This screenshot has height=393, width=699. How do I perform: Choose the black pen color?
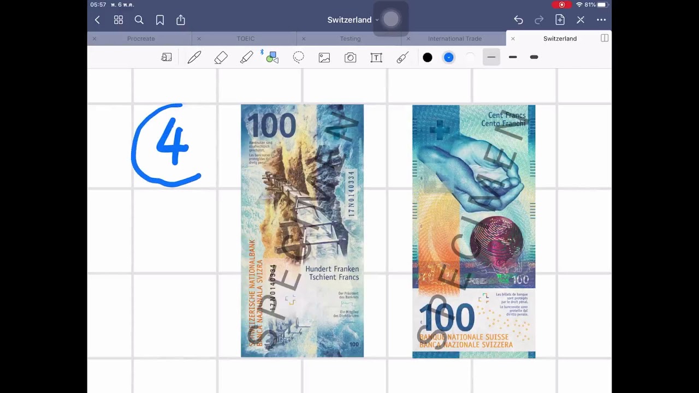428,57
